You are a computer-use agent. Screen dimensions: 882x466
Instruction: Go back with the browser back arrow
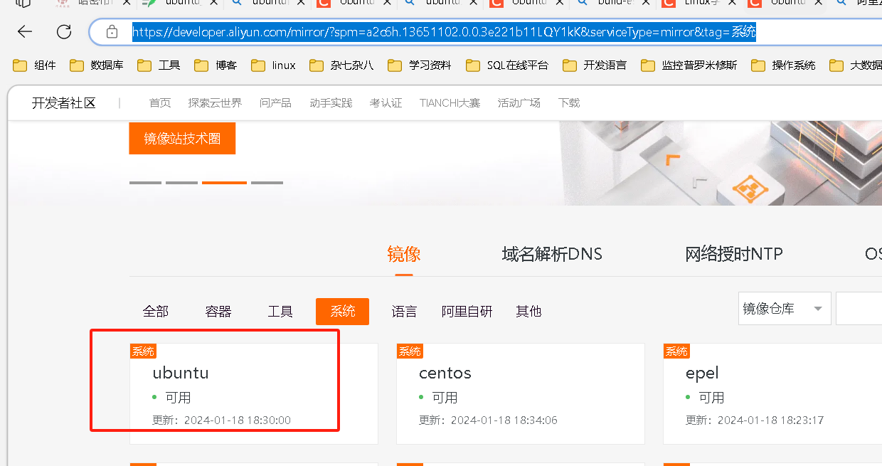click(x=25, y=32)
